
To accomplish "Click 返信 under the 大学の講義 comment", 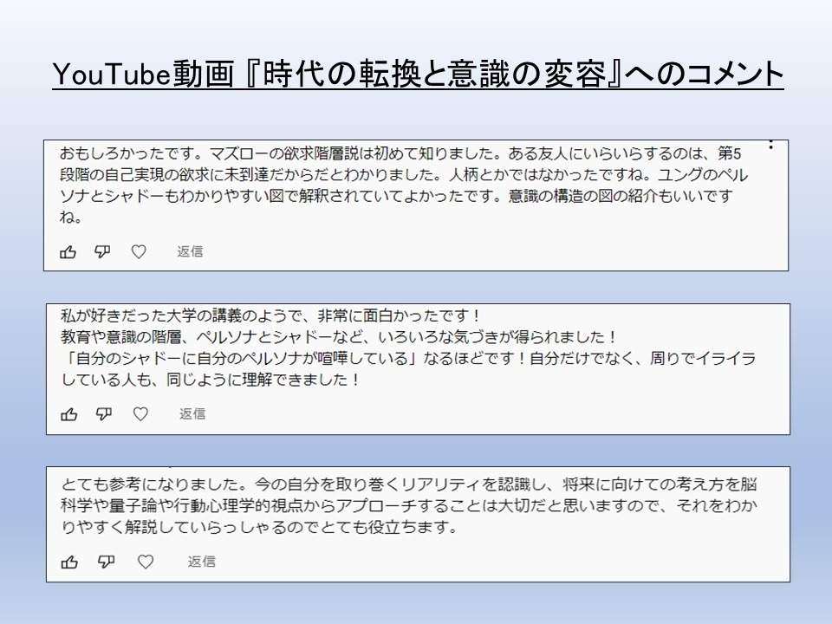I will (192, 414).
